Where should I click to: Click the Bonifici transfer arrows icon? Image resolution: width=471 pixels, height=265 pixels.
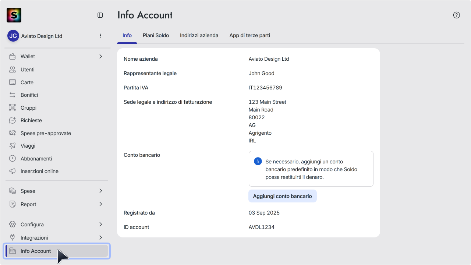pos(13,95)
